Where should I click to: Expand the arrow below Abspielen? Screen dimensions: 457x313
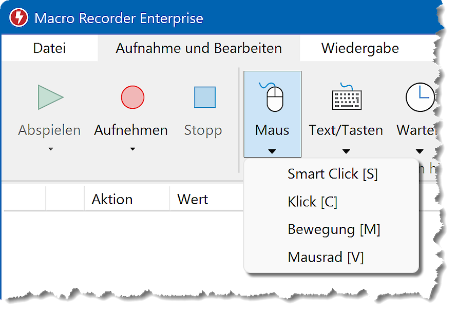point(50,149)
